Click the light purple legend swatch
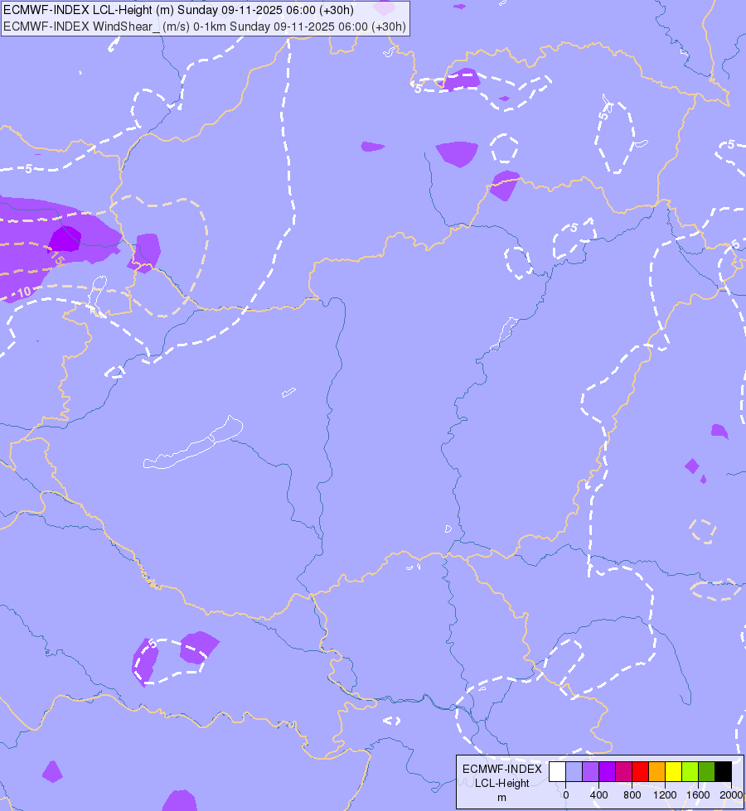This screenshot has width=746, height=811. [590, 771]
